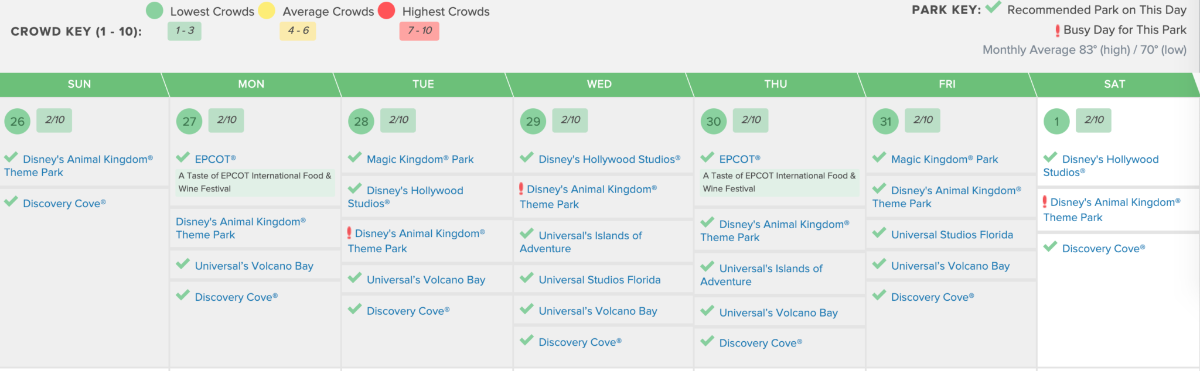The height and width of the screenshot is (371, 1200).
Task: Click the Park Key recommended checkmark icon
Action: (x=993, y=8)
